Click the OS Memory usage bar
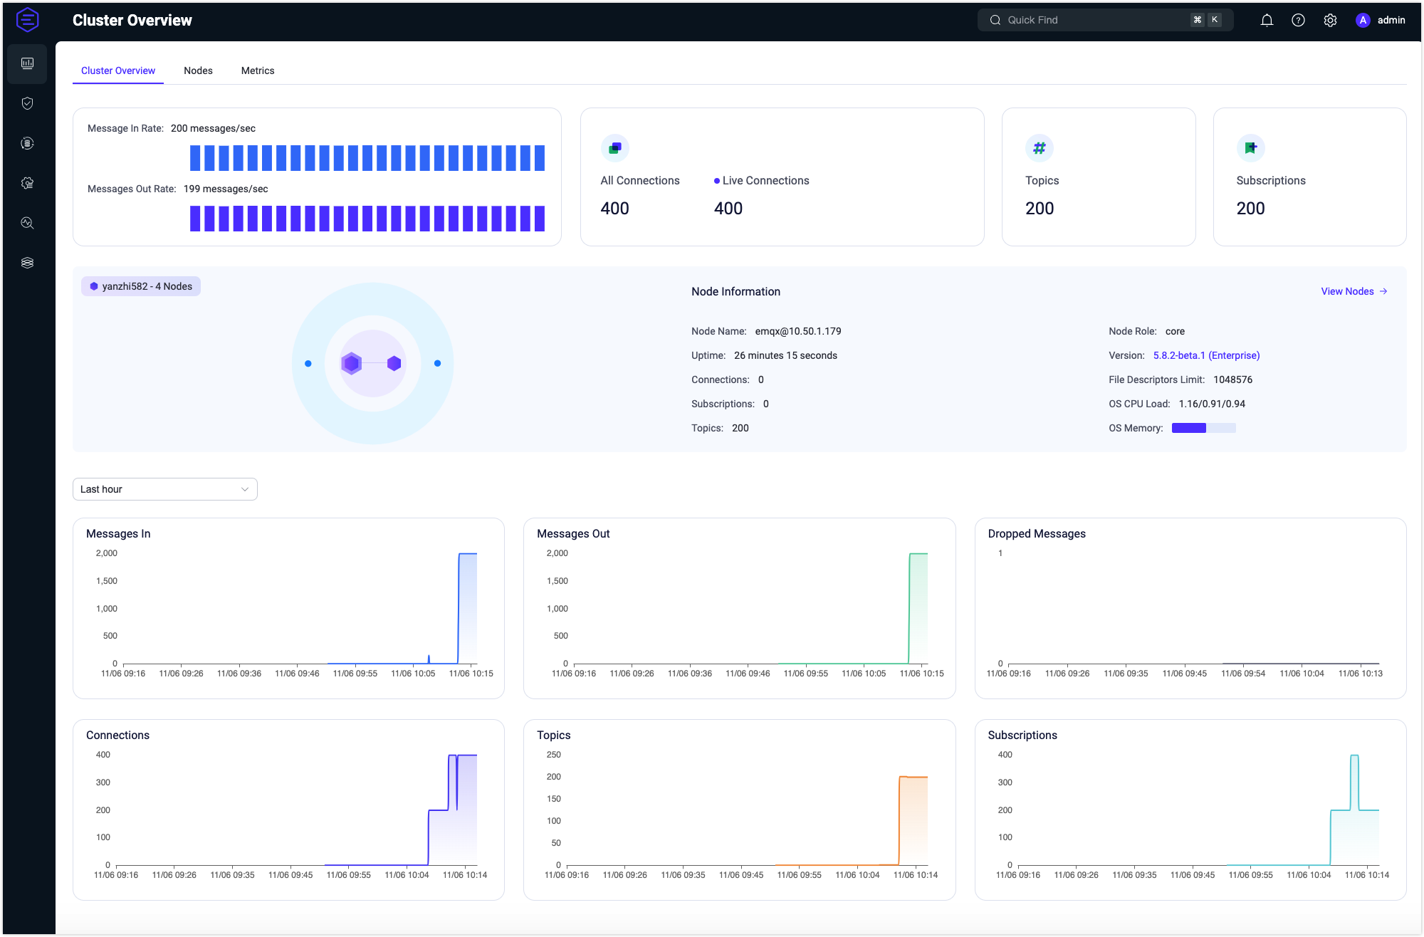This screenshot has width=1424, height=937. coord(1203,428)
